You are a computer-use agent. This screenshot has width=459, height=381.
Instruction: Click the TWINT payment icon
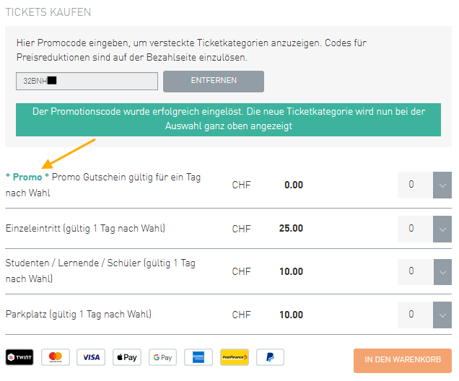coord(19,357)
